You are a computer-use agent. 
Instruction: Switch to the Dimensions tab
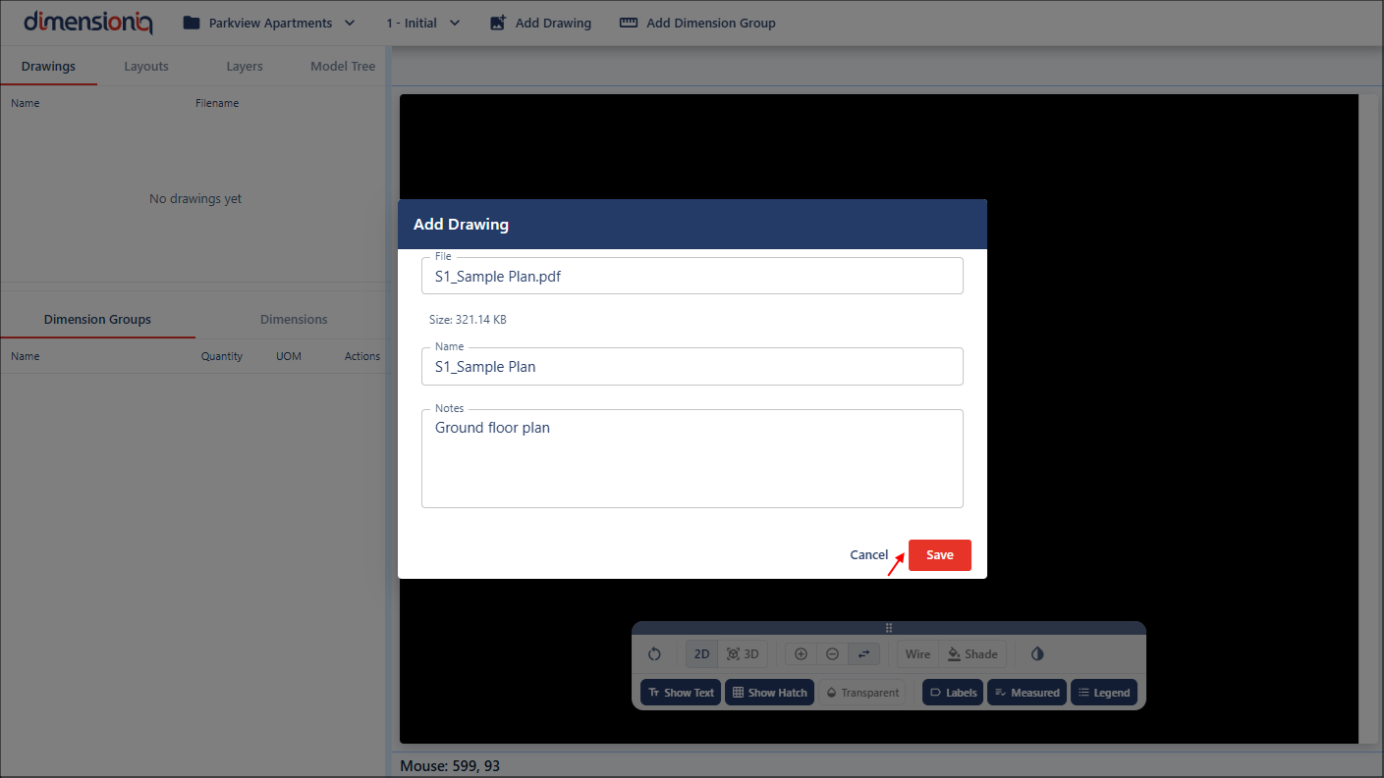point(294,320)
